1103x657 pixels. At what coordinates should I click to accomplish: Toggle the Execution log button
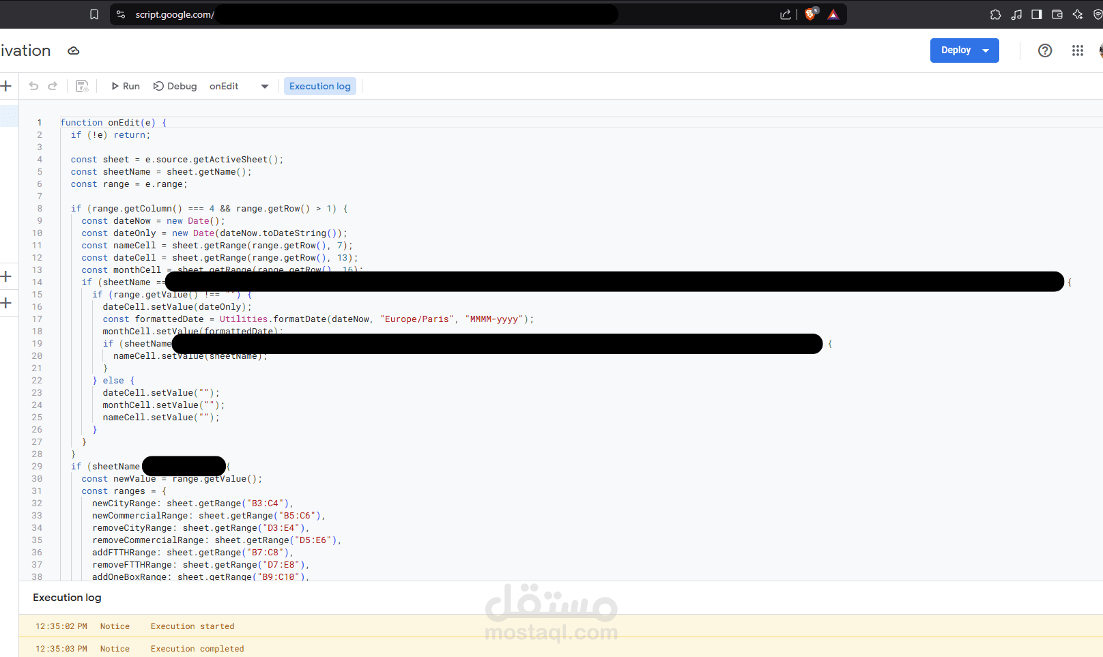point(320,86)
